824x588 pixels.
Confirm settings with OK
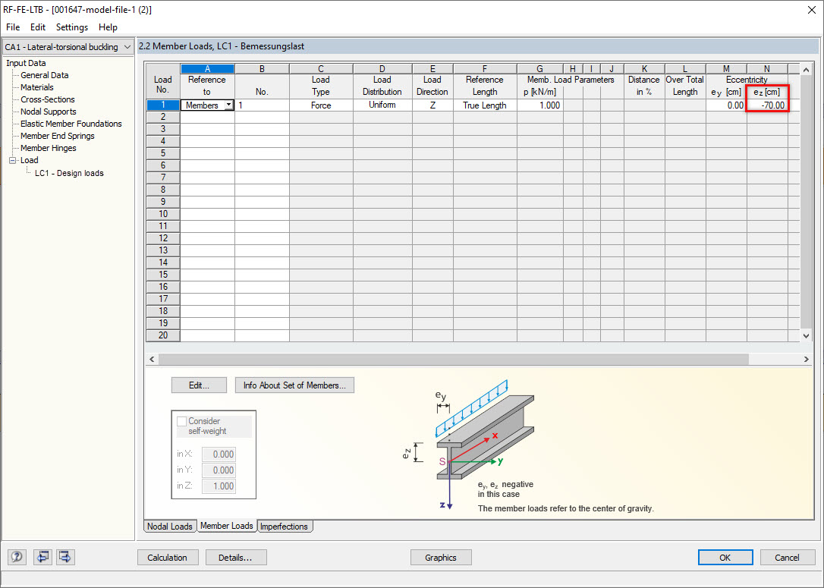coord(725,557)
